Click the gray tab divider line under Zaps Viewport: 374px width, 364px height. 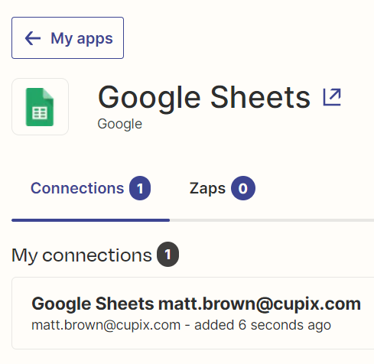click(272, 220)
